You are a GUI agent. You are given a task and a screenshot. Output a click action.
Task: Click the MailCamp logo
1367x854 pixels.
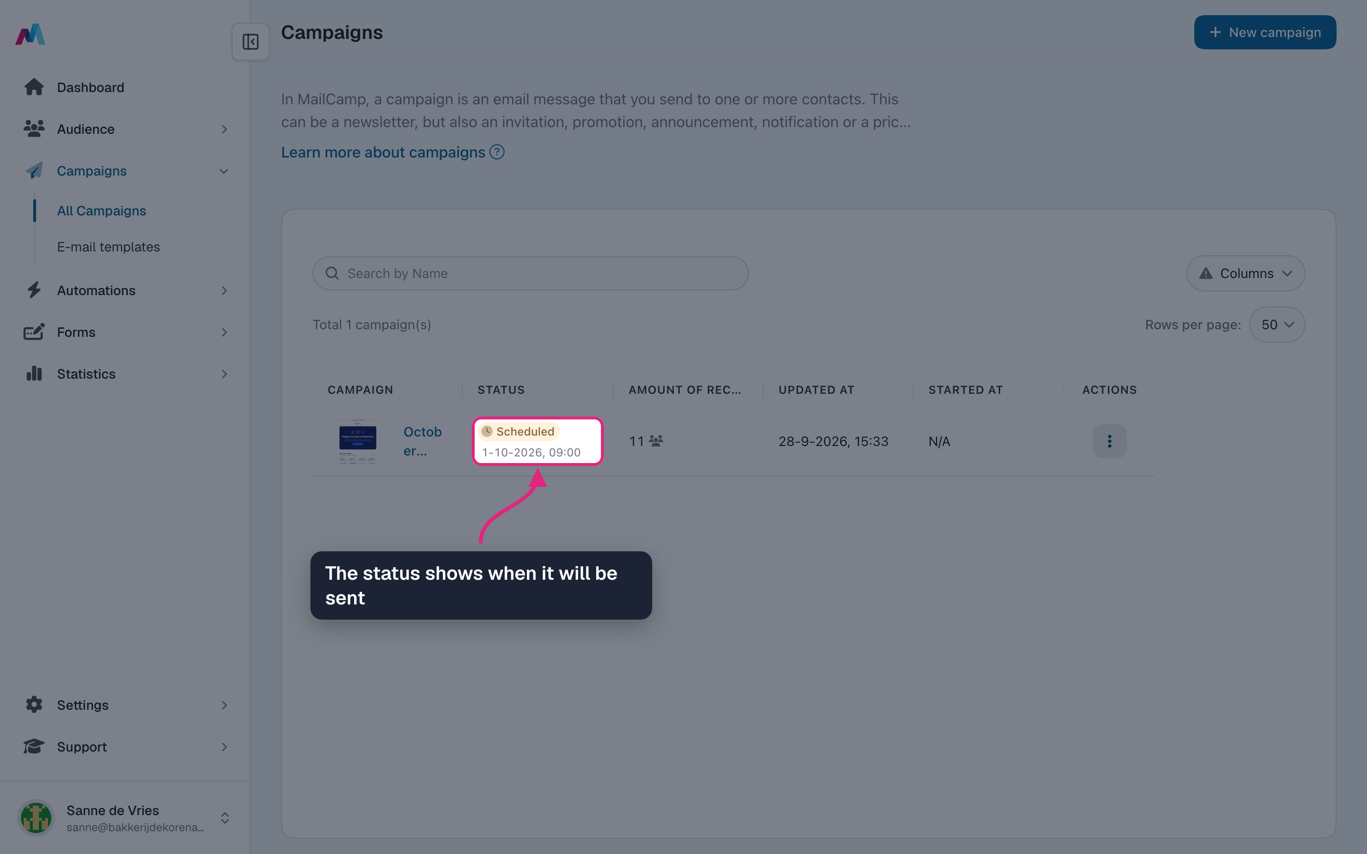click(30, 34)
